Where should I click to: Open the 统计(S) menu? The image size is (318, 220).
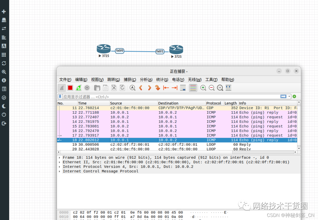coord(162,80)
